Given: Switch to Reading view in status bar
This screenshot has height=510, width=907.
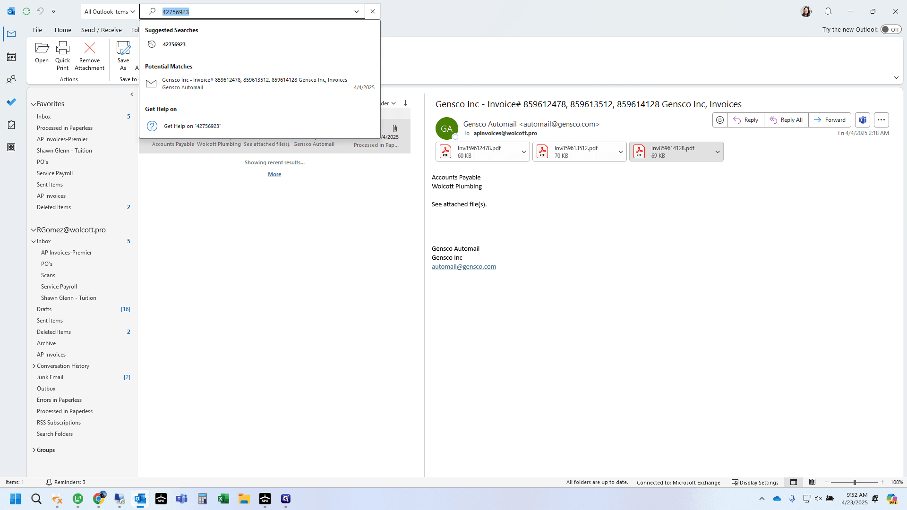Looking at the screenshot, I should (x=812, y=482).
